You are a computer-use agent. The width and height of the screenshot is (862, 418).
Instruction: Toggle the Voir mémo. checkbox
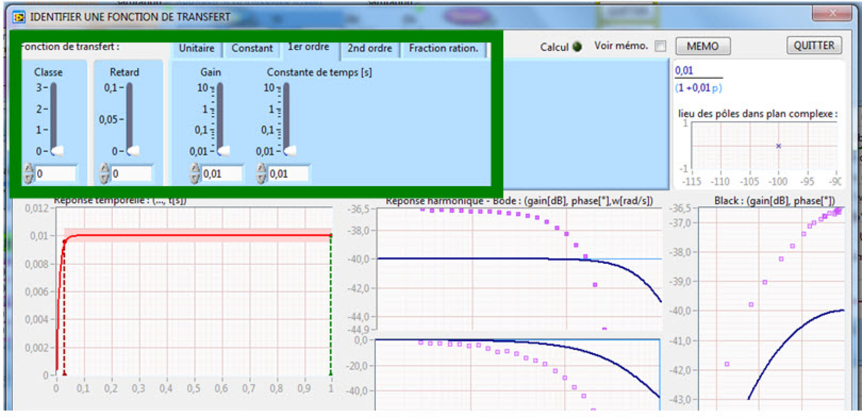pyautogui.click(x=660, y=46)
